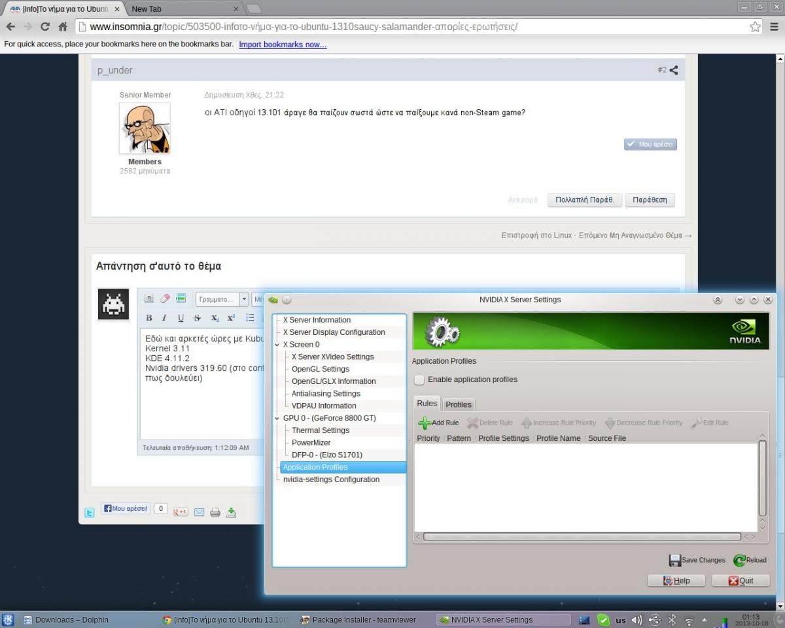The image size is (785, 628).
Task: Select X Server Display Configuration item
Action: (334, 332)
